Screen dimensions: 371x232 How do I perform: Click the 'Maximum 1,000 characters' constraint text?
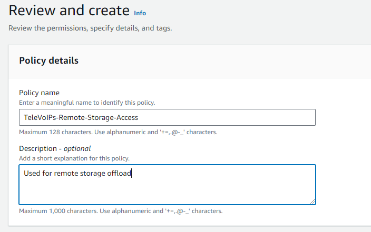[121, 211]
